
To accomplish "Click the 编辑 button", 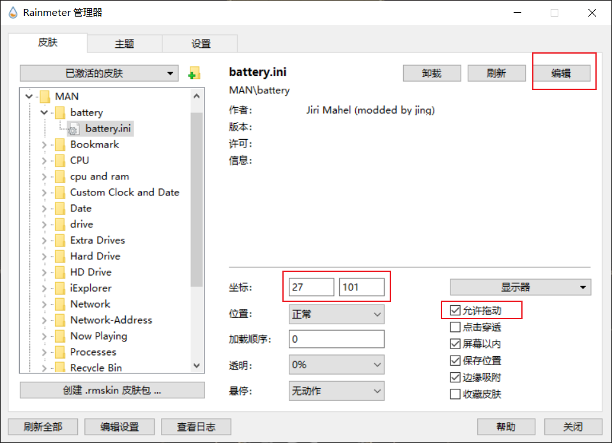I will pos(562,73).
